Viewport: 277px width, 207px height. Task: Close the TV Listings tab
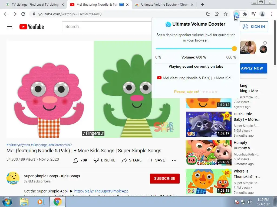tap(63, 5)
